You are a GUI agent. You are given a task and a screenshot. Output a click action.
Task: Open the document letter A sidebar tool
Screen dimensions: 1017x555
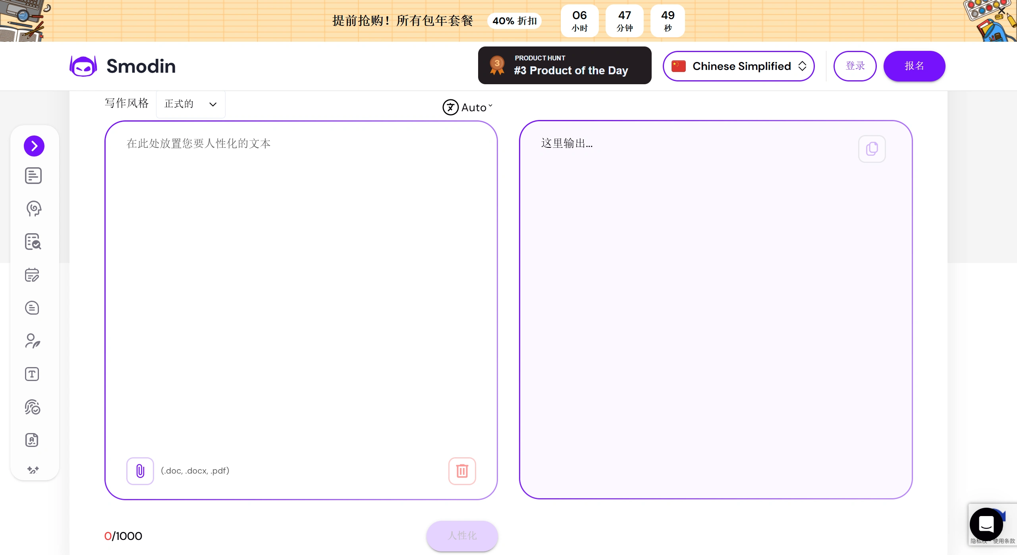32,440
